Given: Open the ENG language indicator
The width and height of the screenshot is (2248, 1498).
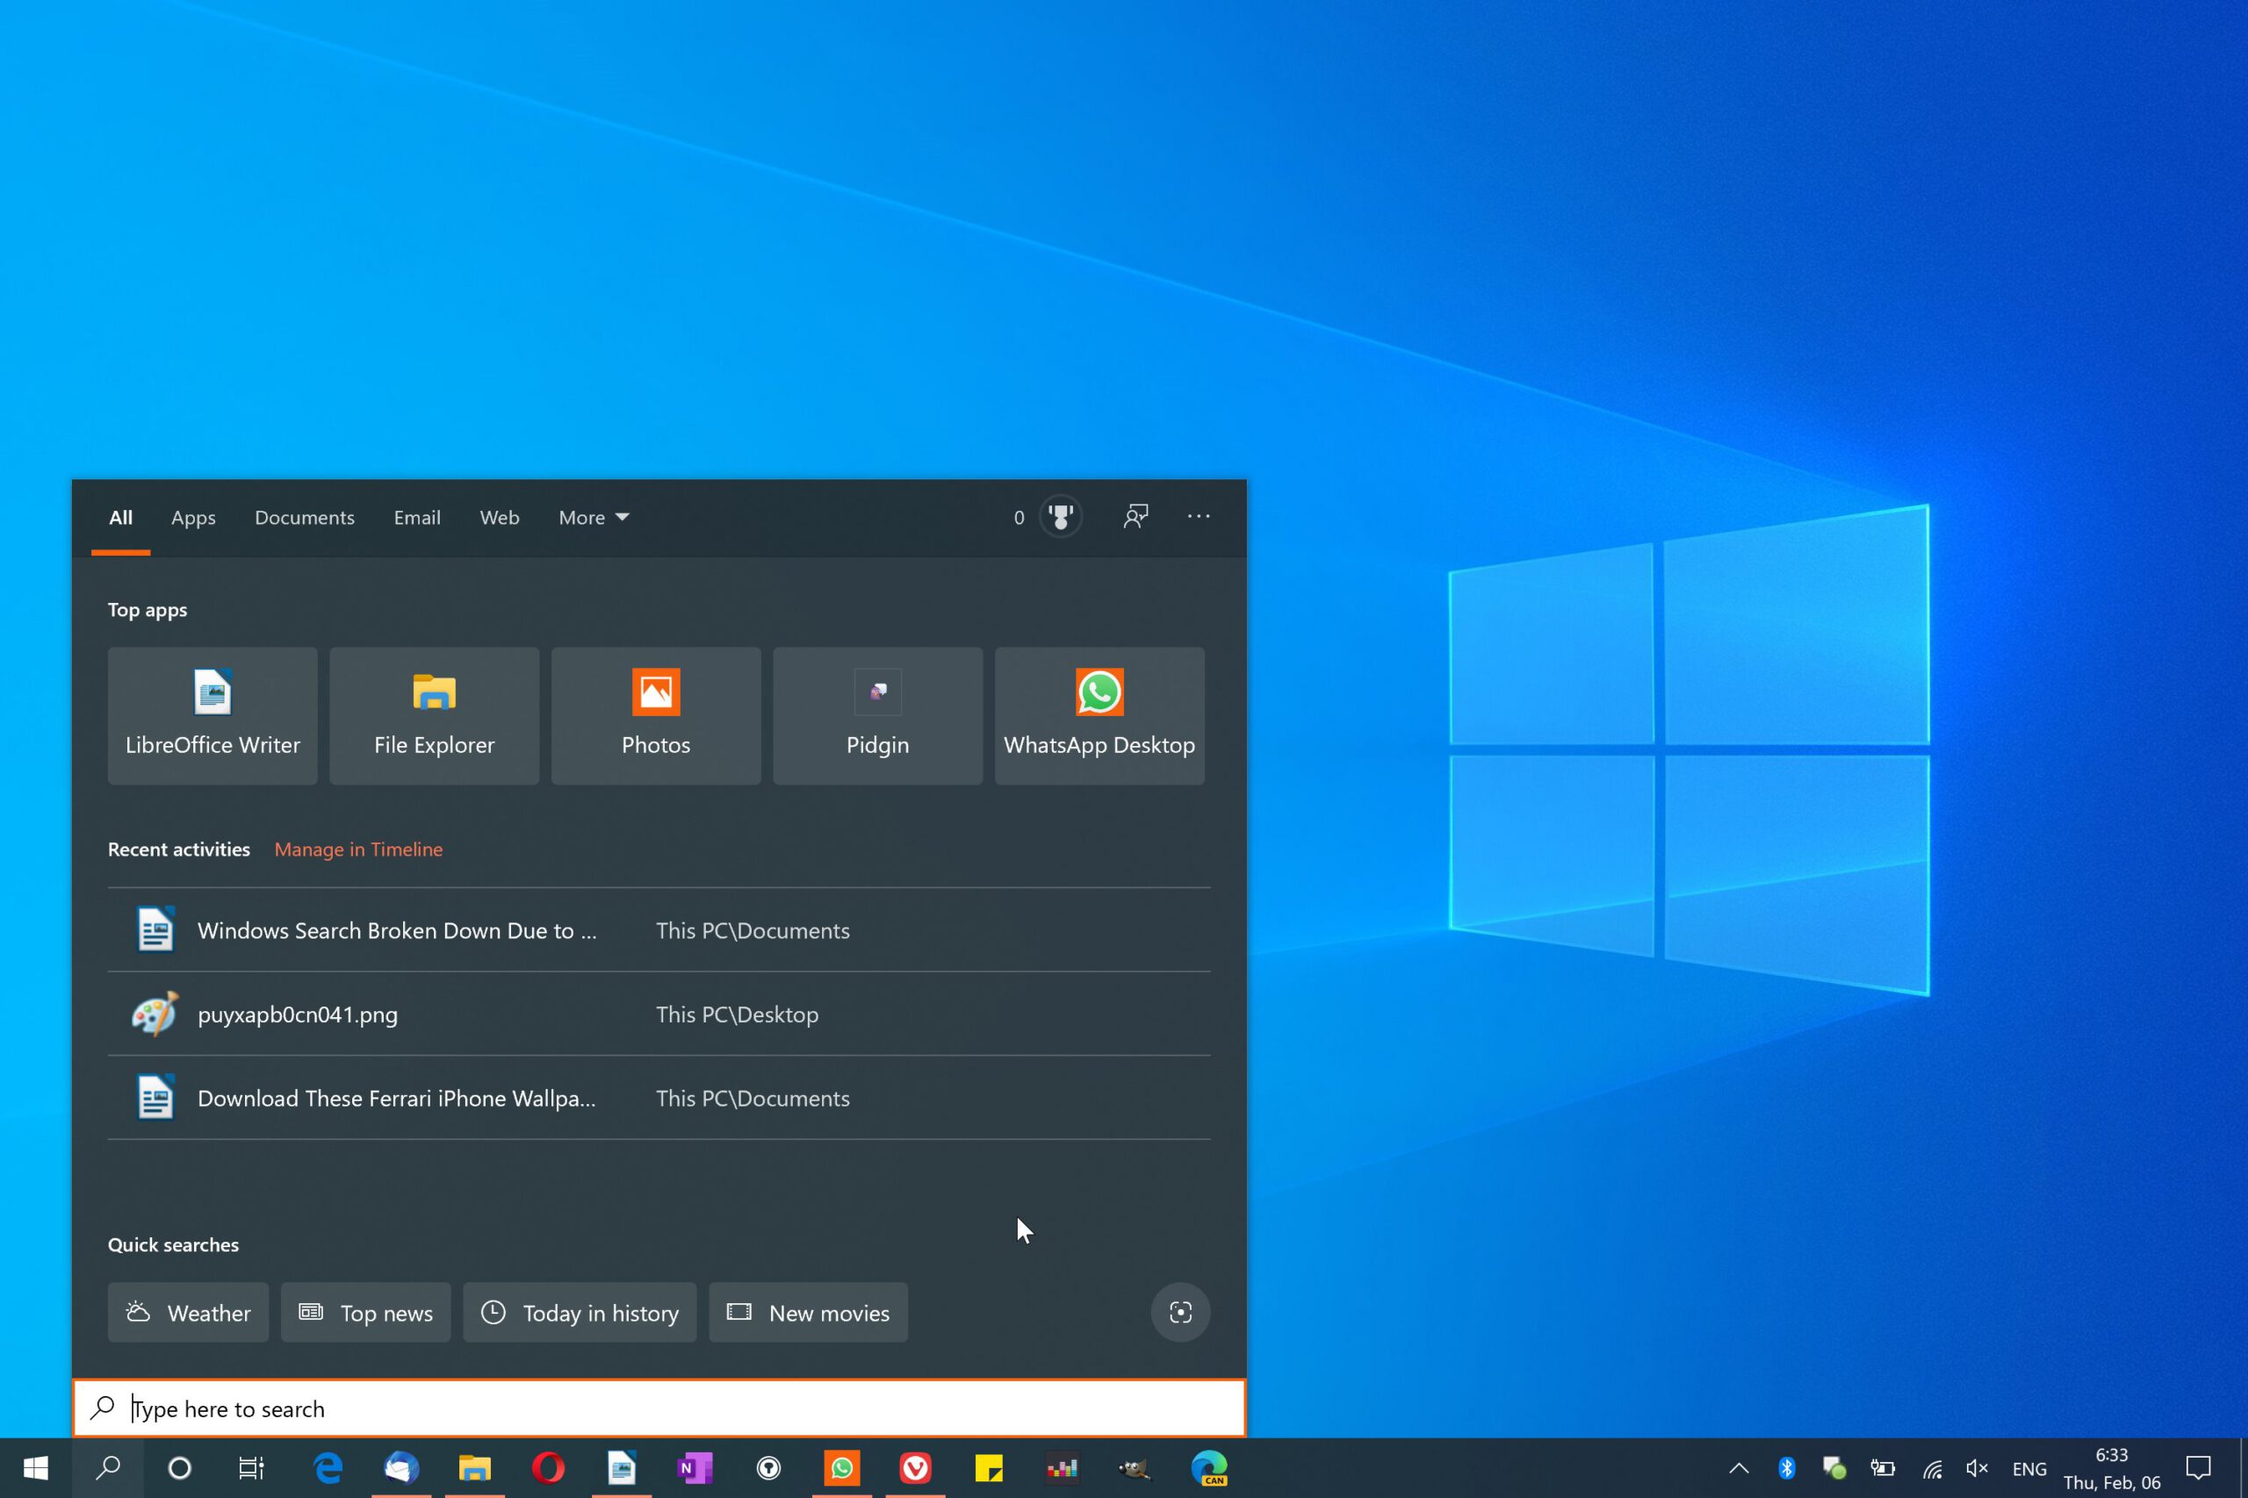Looking at the screenshot, I should coord(2029,1469).
